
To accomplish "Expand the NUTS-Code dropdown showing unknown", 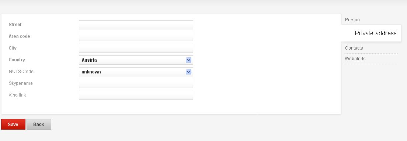I will pos(136,72).
